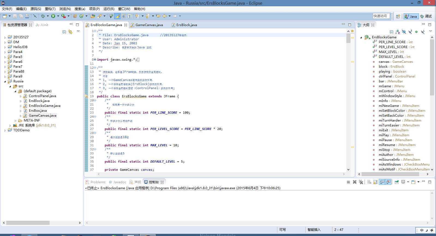Image resolution: width=436 pixels, height=236 pixels.
Task: Click Remove All Terminated Launches icon
Action: pyautogui.click(x=361, y=182)
